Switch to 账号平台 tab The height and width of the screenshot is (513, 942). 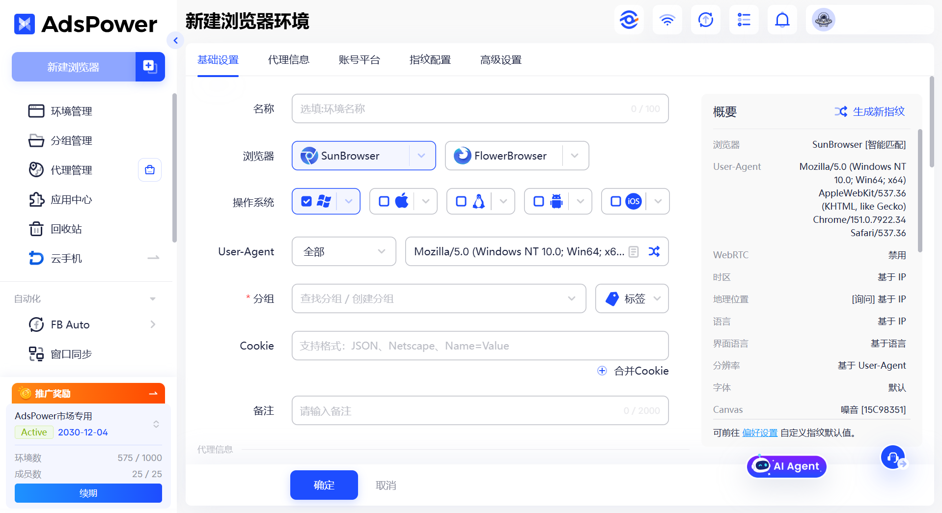(360, 60)
